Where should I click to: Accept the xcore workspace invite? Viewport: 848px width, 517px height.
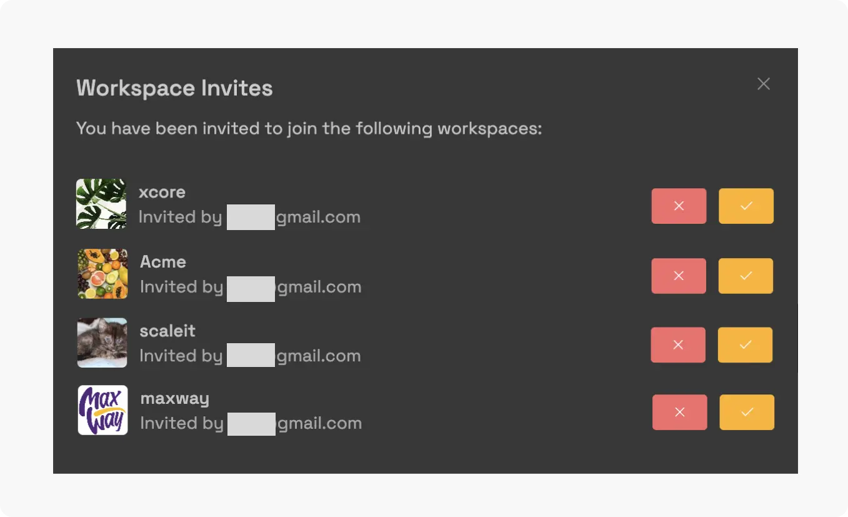pyautogui.click(x=746, y=206)
